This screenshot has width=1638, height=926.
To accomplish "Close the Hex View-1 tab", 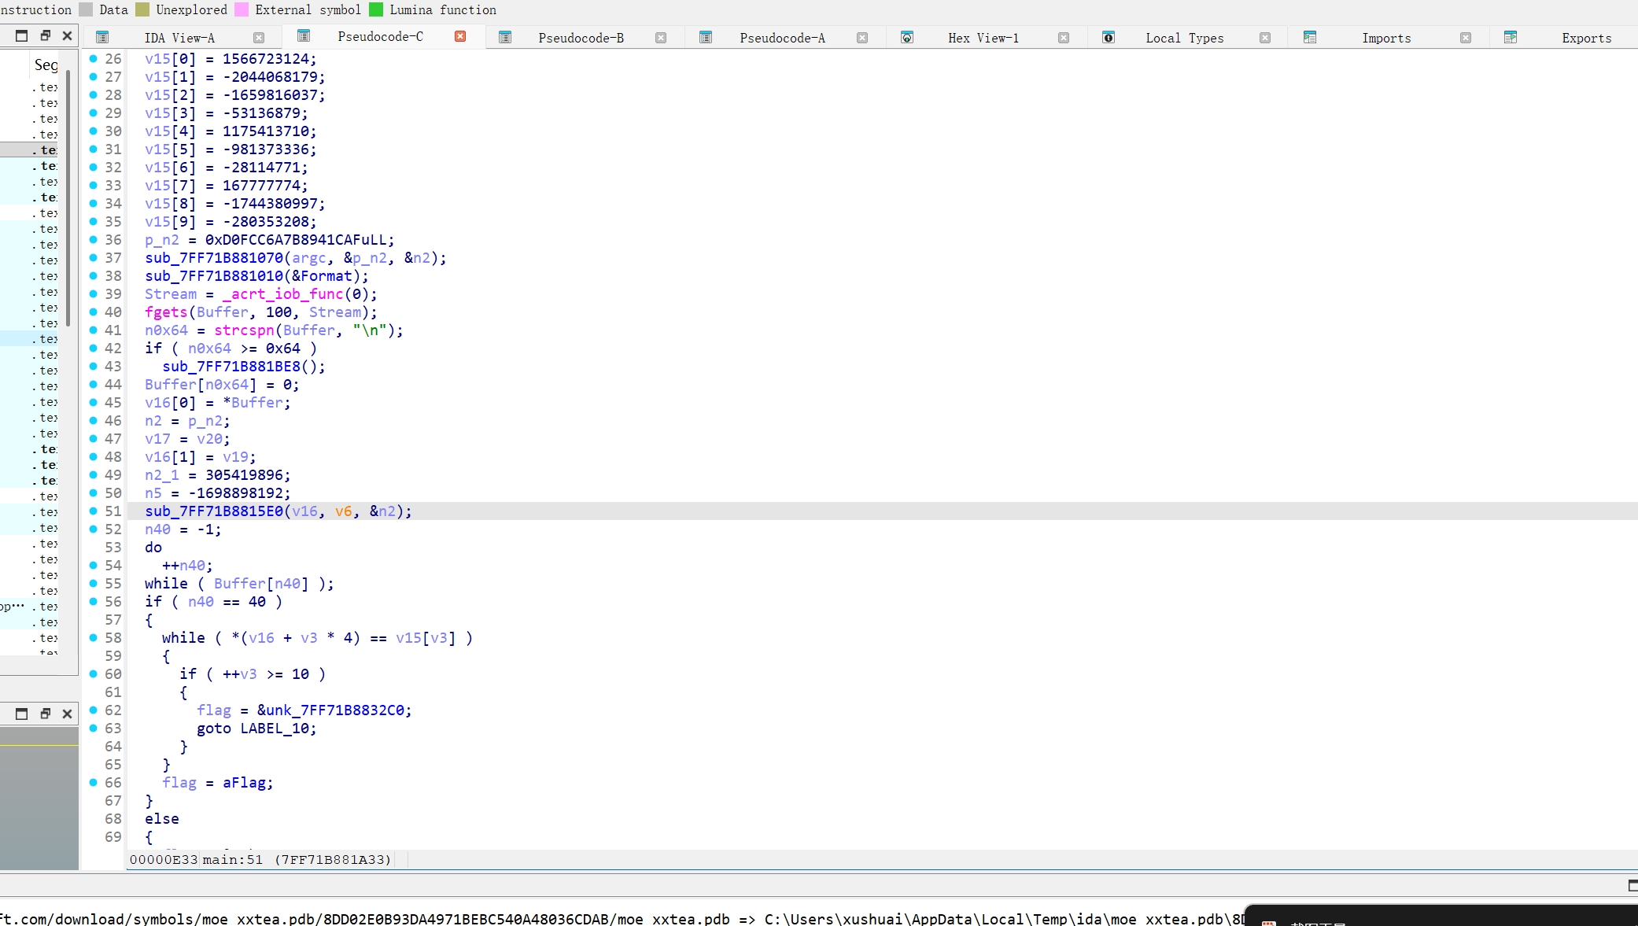I will click(1064, 38).
